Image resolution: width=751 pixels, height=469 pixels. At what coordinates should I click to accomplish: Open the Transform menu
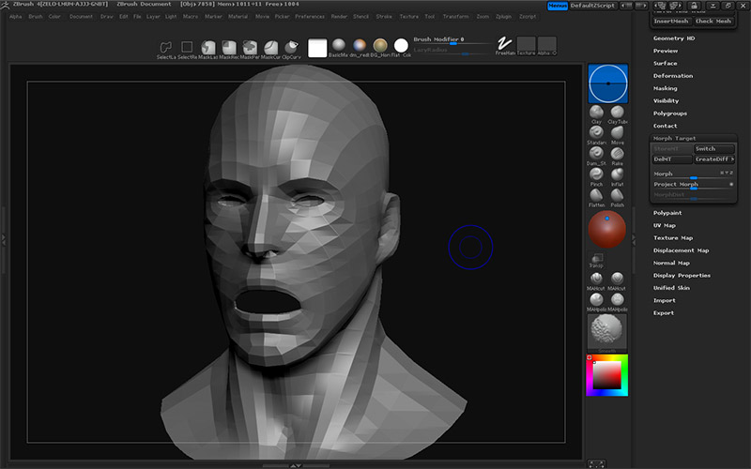(x=455, y=17)
